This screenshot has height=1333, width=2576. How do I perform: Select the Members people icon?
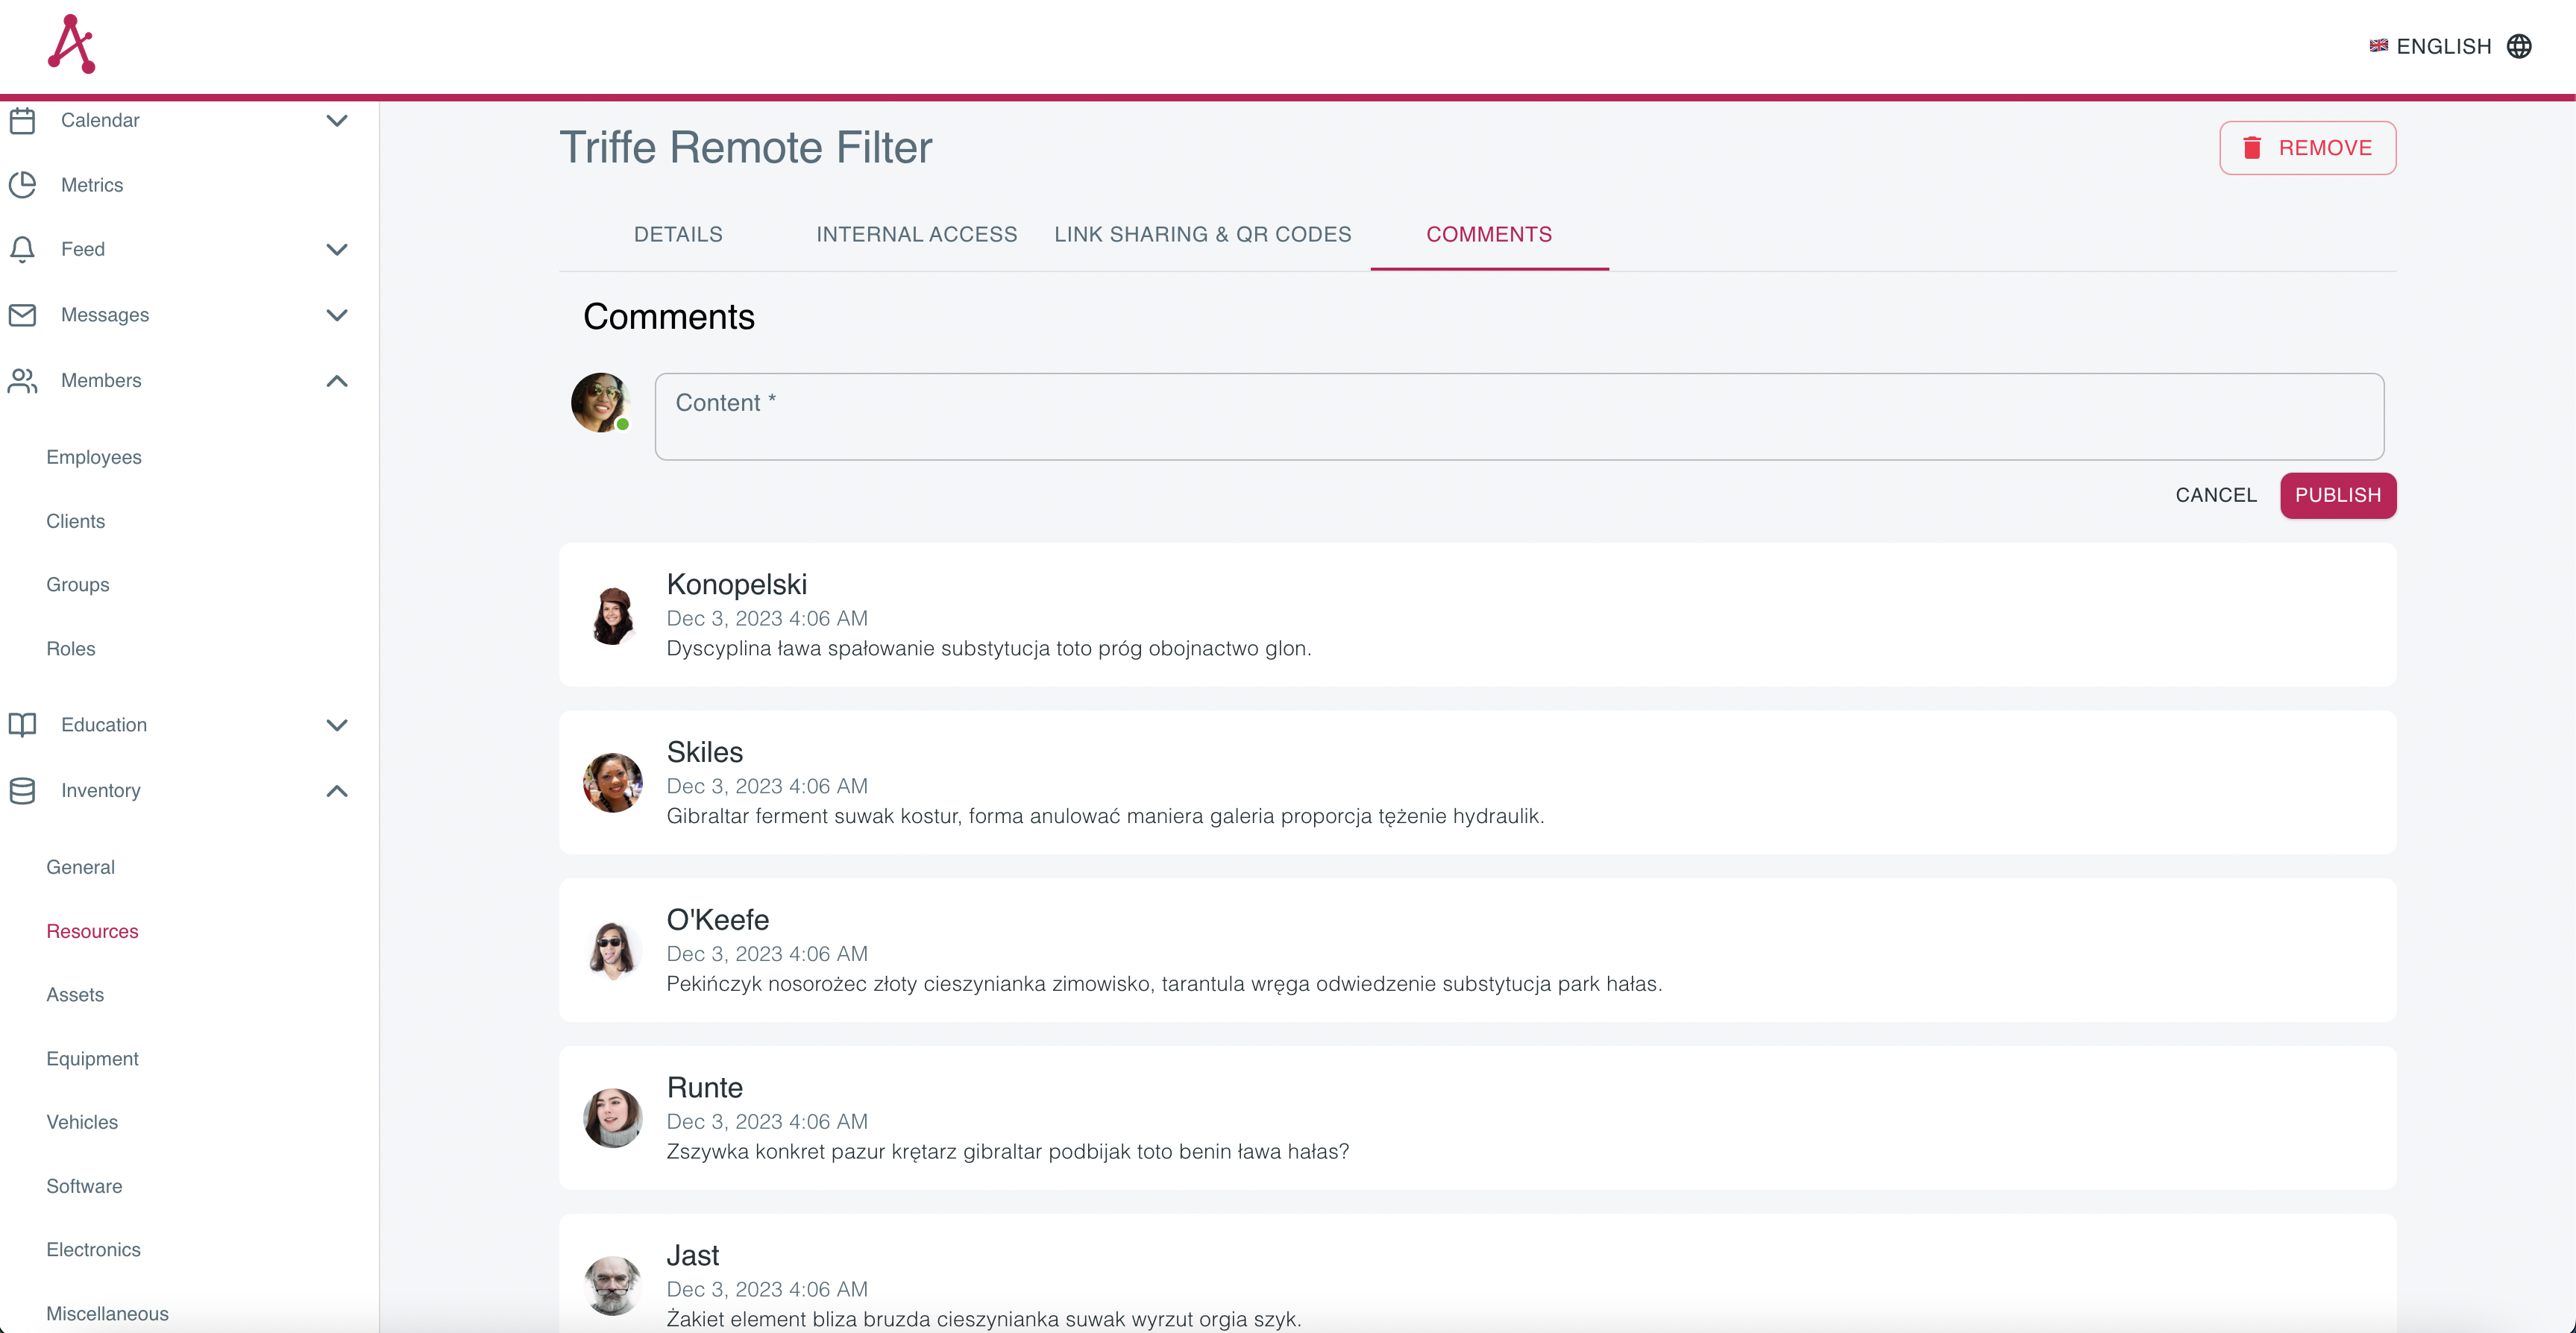pos(22,381)
